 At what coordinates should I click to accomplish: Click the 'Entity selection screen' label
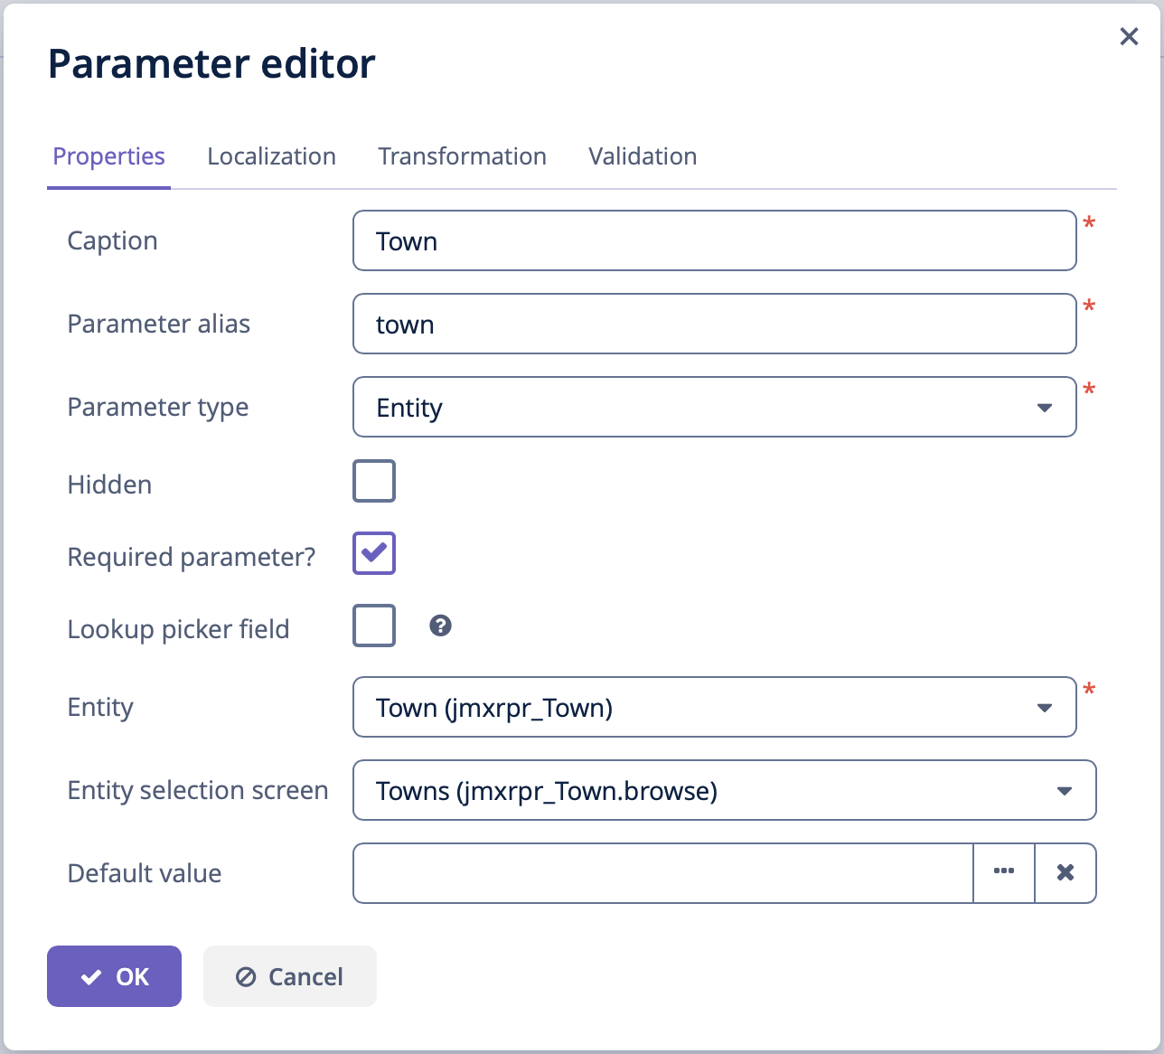coord(198,790)
